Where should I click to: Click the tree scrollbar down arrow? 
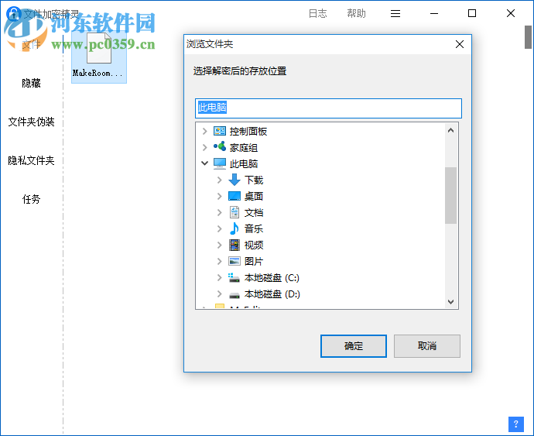[x=450, y=302]
